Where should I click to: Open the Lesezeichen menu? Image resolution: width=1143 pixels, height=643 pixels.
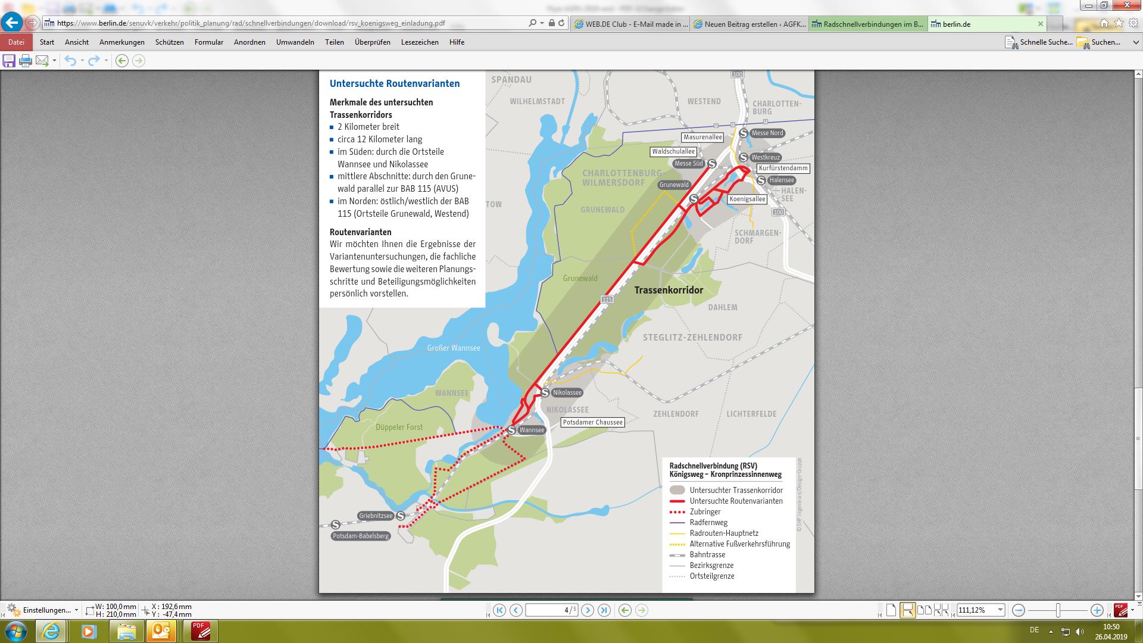420,42
